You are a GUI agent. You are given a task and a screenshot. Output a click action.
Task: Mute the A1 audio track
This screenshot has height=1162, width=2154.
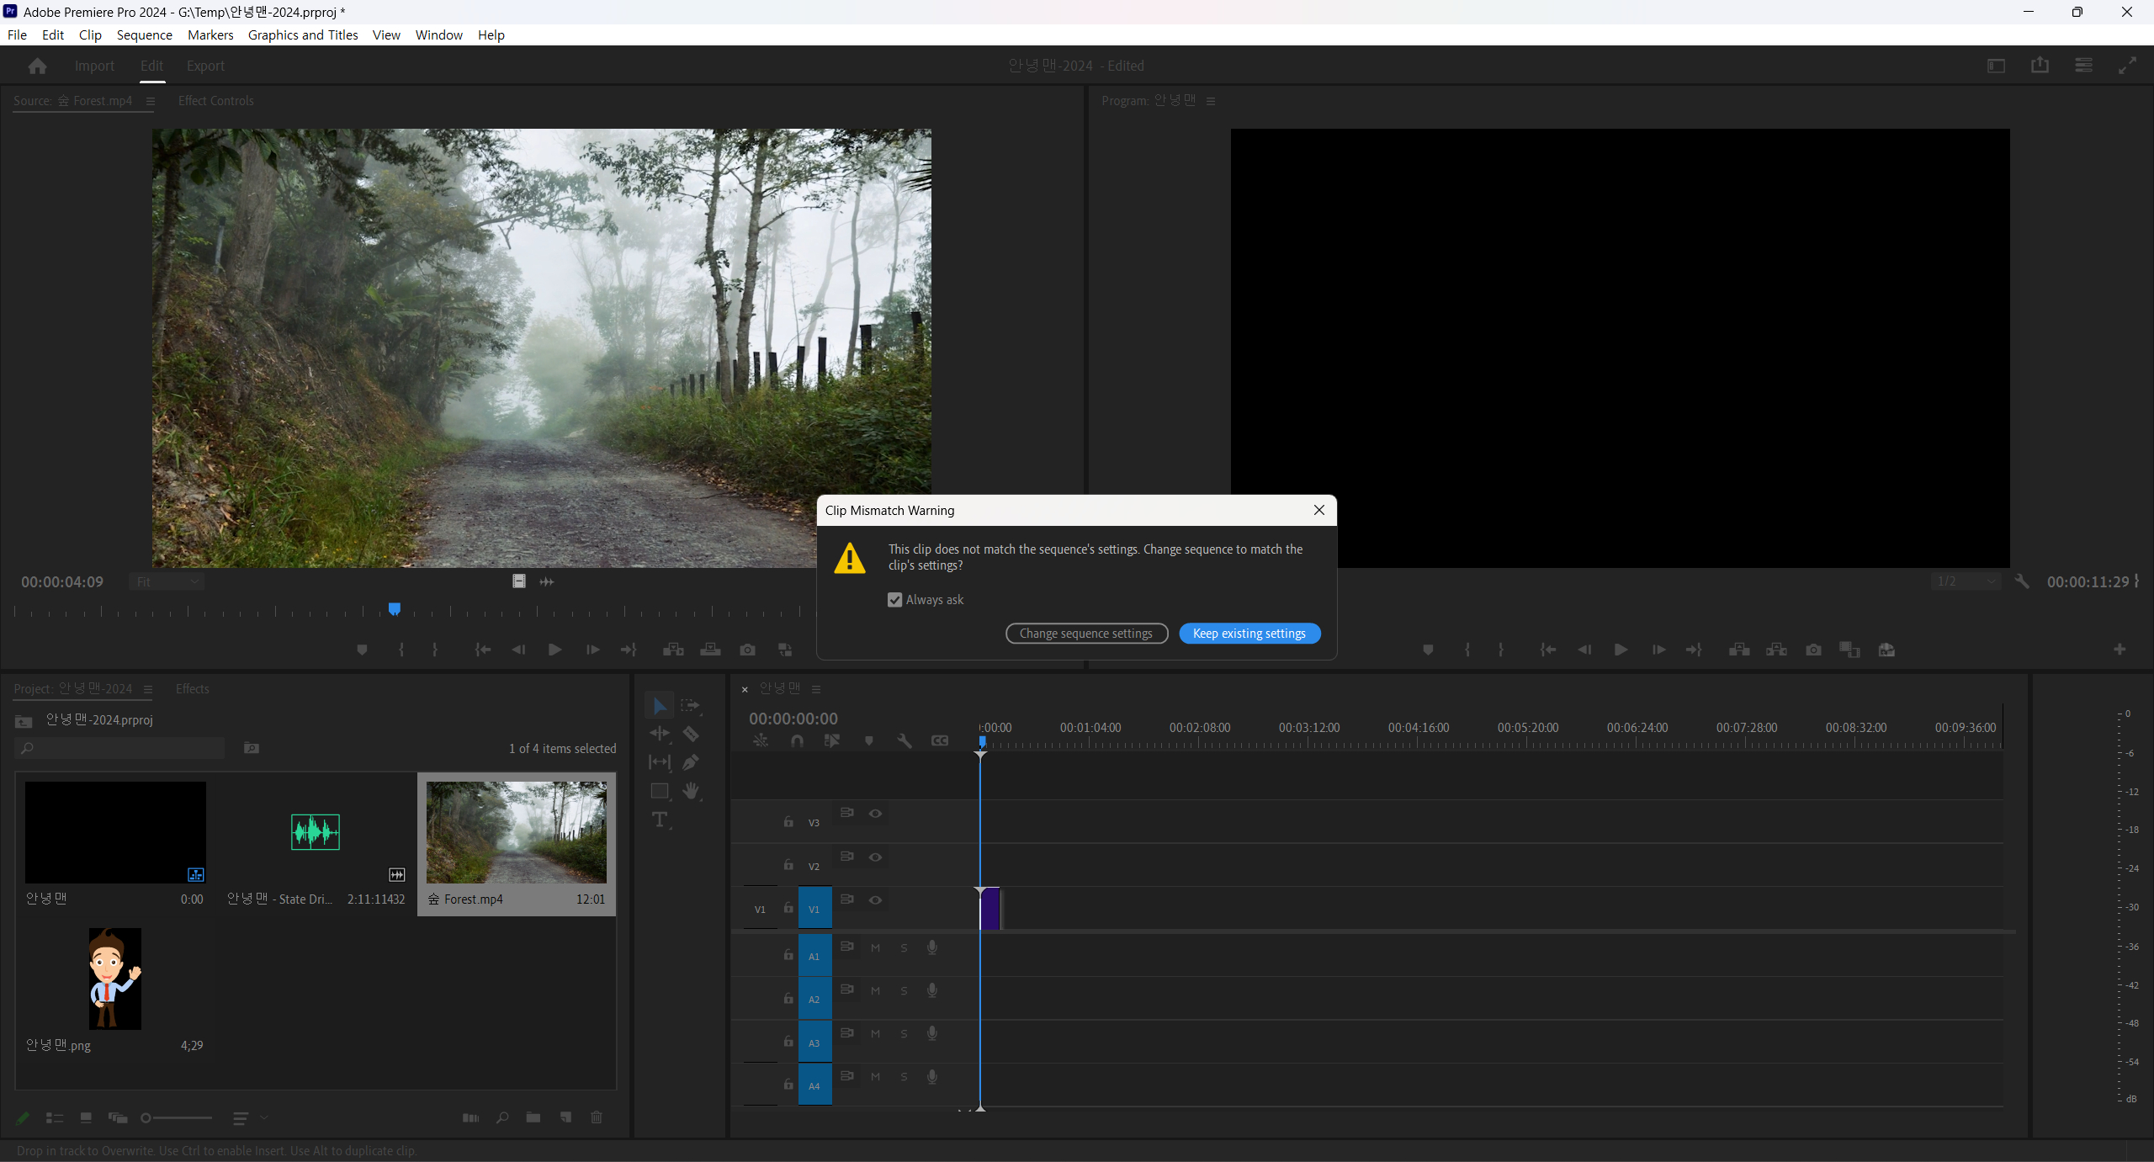click(875, 947)
